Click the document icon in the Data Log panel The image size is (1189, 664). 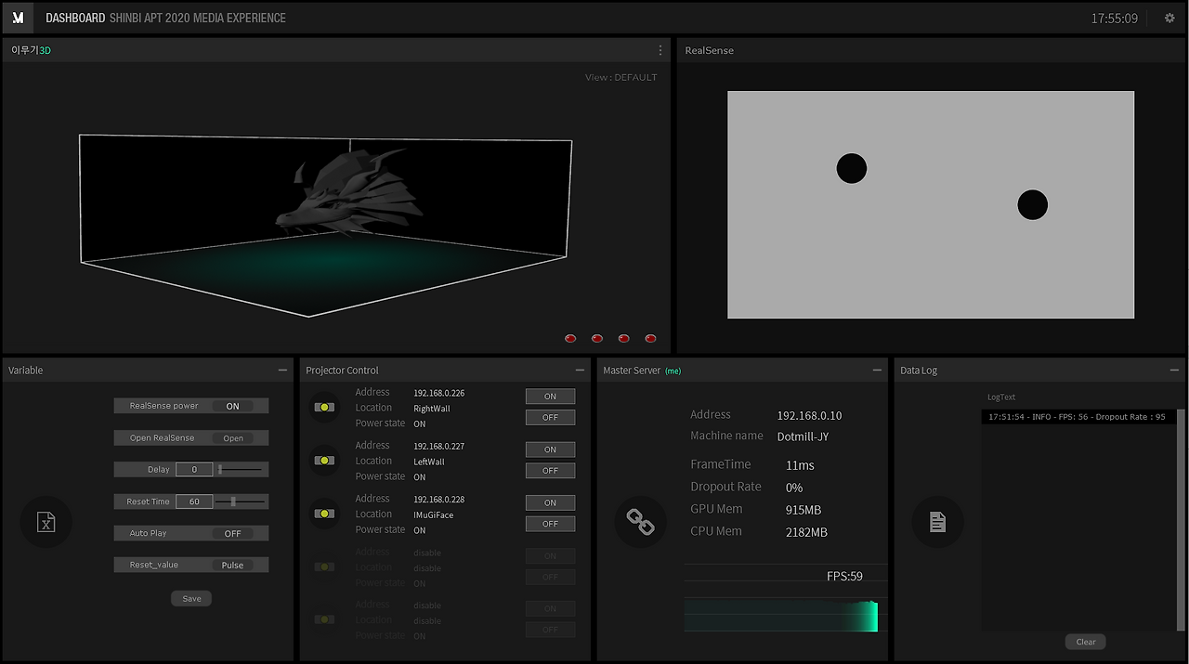[937, 522]
